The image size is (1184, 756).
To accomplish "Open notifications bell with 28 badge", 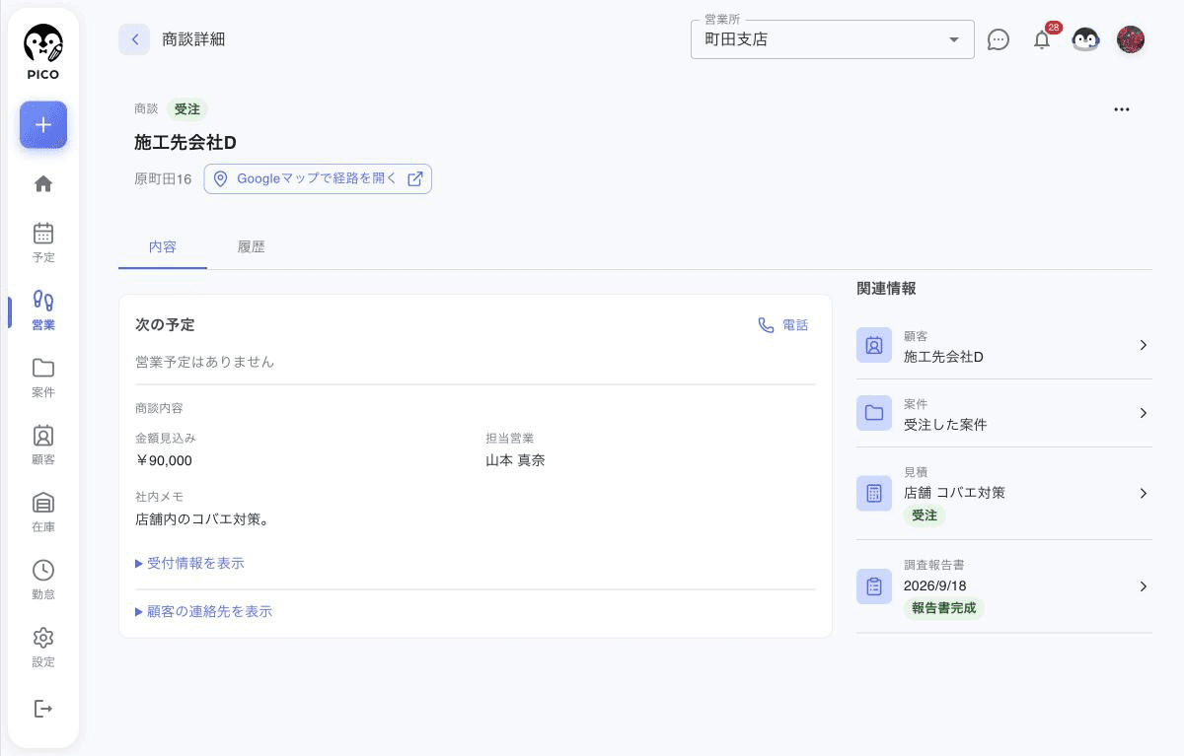I will coord(1042,39).
